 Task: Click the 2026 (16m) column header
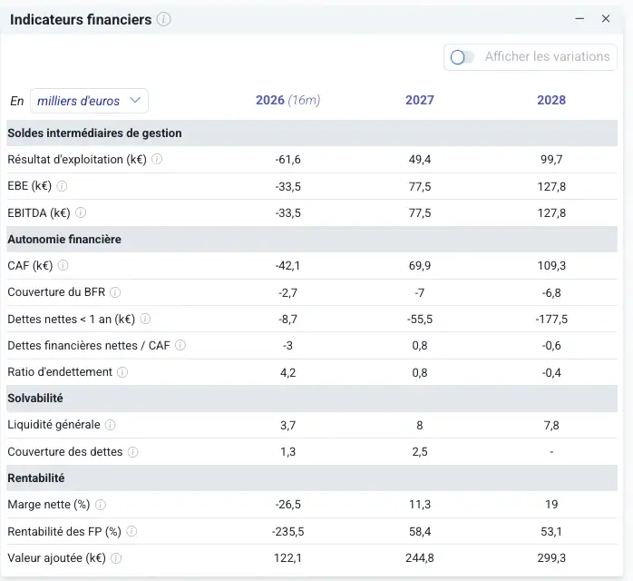(287, 100)
